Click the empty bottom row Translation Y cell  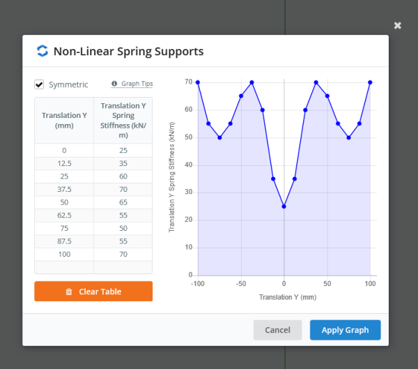(x=64, y=267)
